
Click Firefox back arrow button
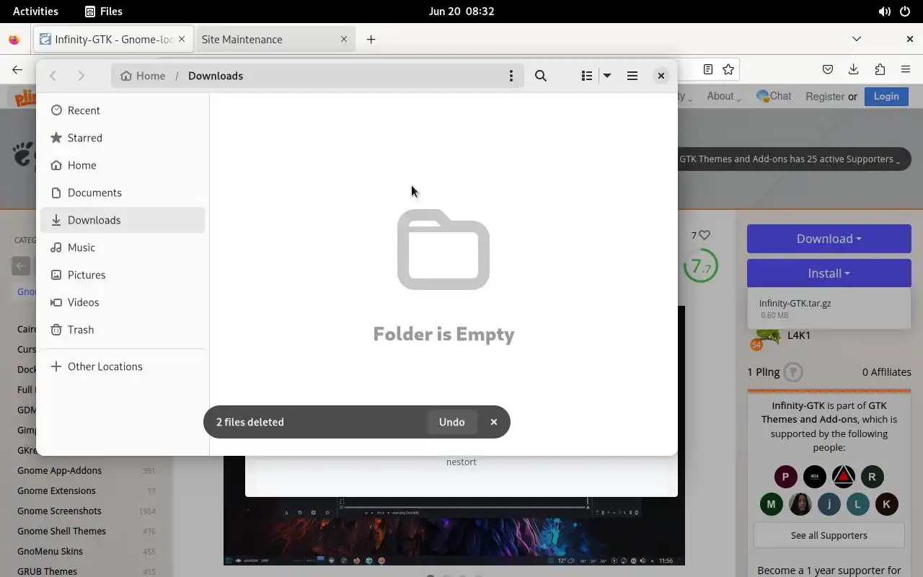tap(17, 69)
